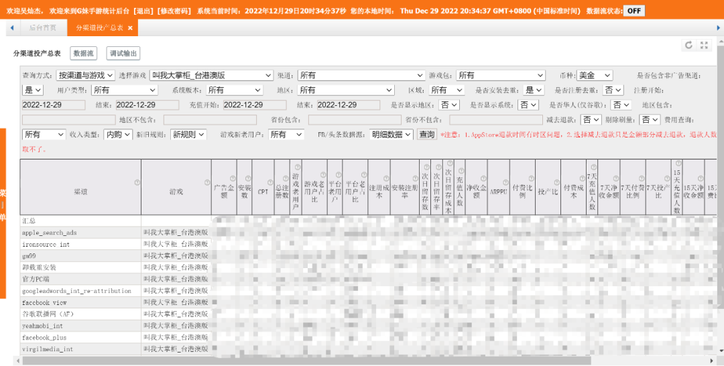
Task: Open the 是否安装去重 dropdown
Action: 534,90
